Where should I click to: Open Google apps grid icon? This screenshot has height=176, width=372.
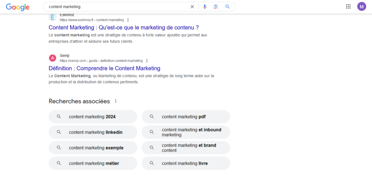(348, 7)
